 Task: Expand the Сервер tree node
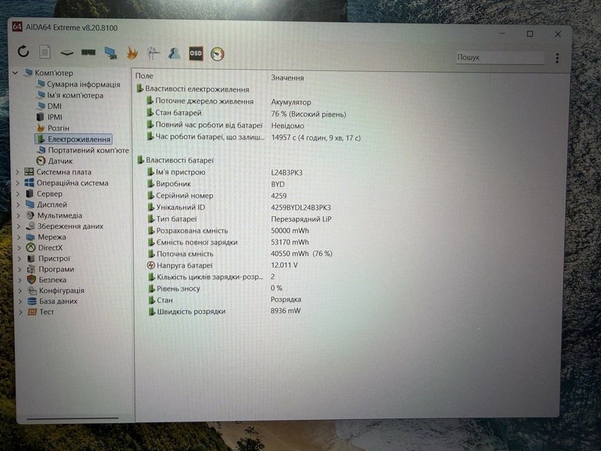click(x=18, y=194)
